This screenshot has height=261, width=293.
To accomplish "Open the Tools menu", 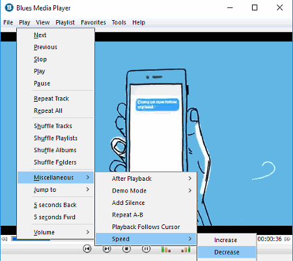I will [119, 22].
